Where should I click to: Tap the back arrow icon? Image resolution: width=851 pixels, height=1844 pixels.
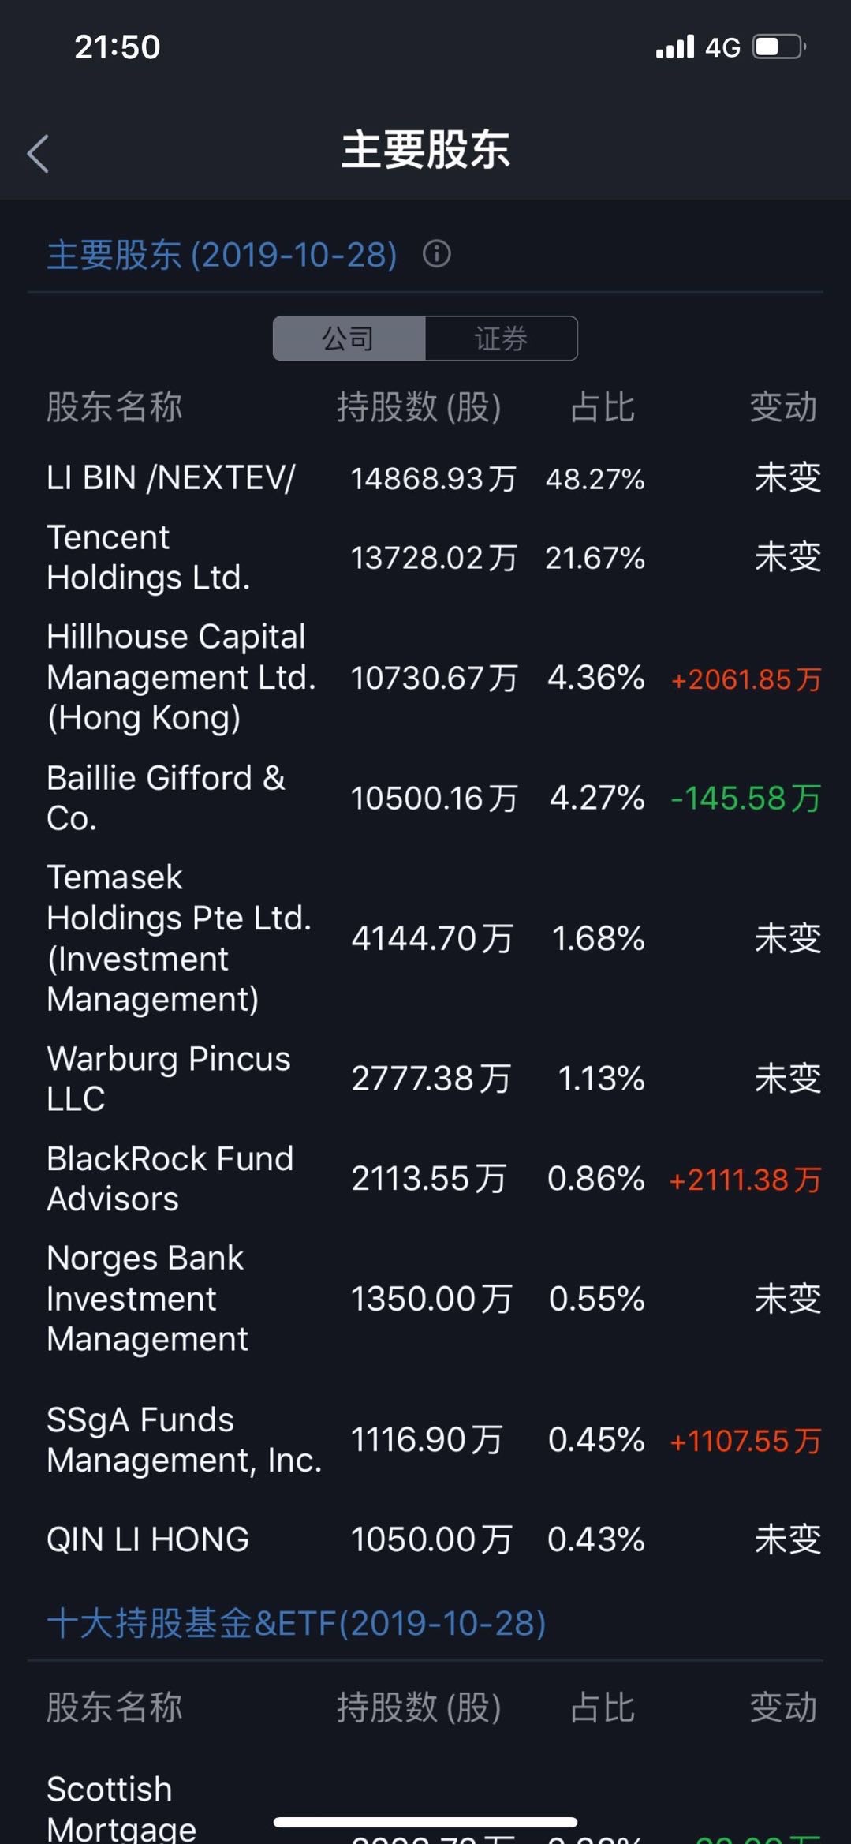pos(38,153)
